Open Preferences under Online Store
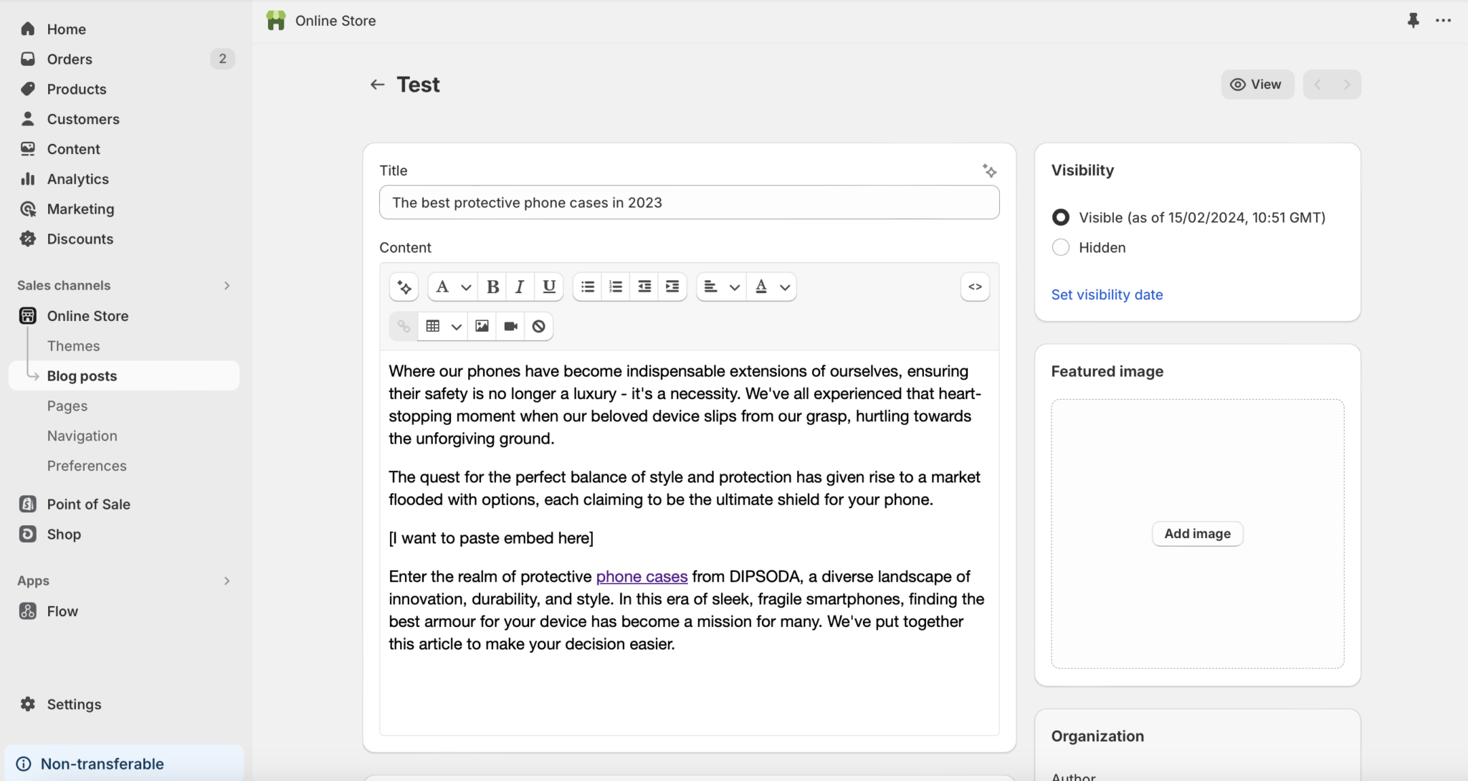1468x781 pixels. point(87,466)
